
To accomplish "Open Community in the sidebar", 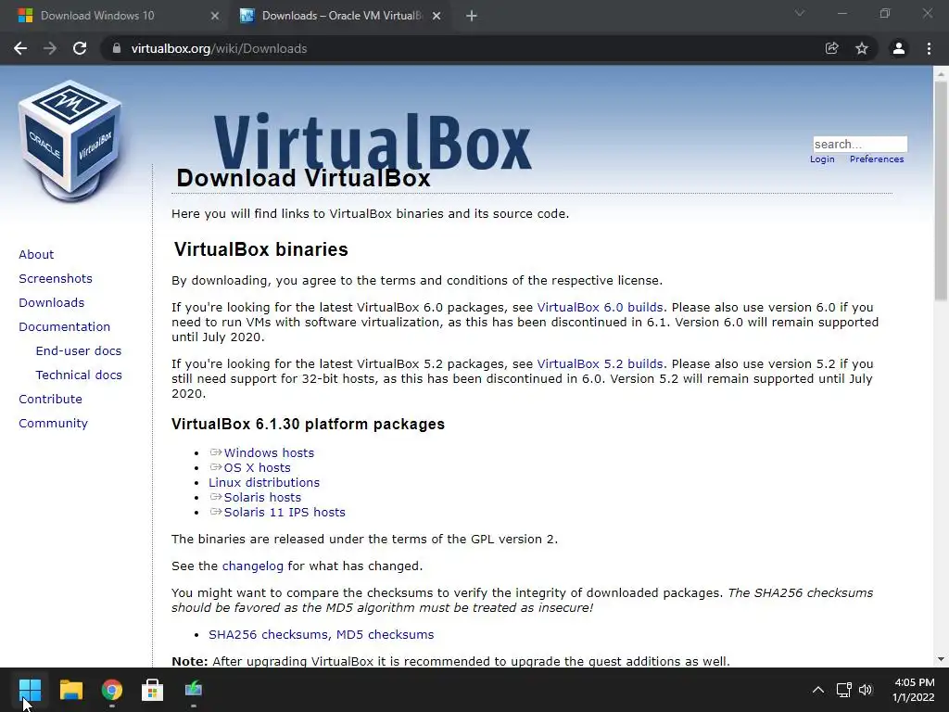I will (53, 423).
